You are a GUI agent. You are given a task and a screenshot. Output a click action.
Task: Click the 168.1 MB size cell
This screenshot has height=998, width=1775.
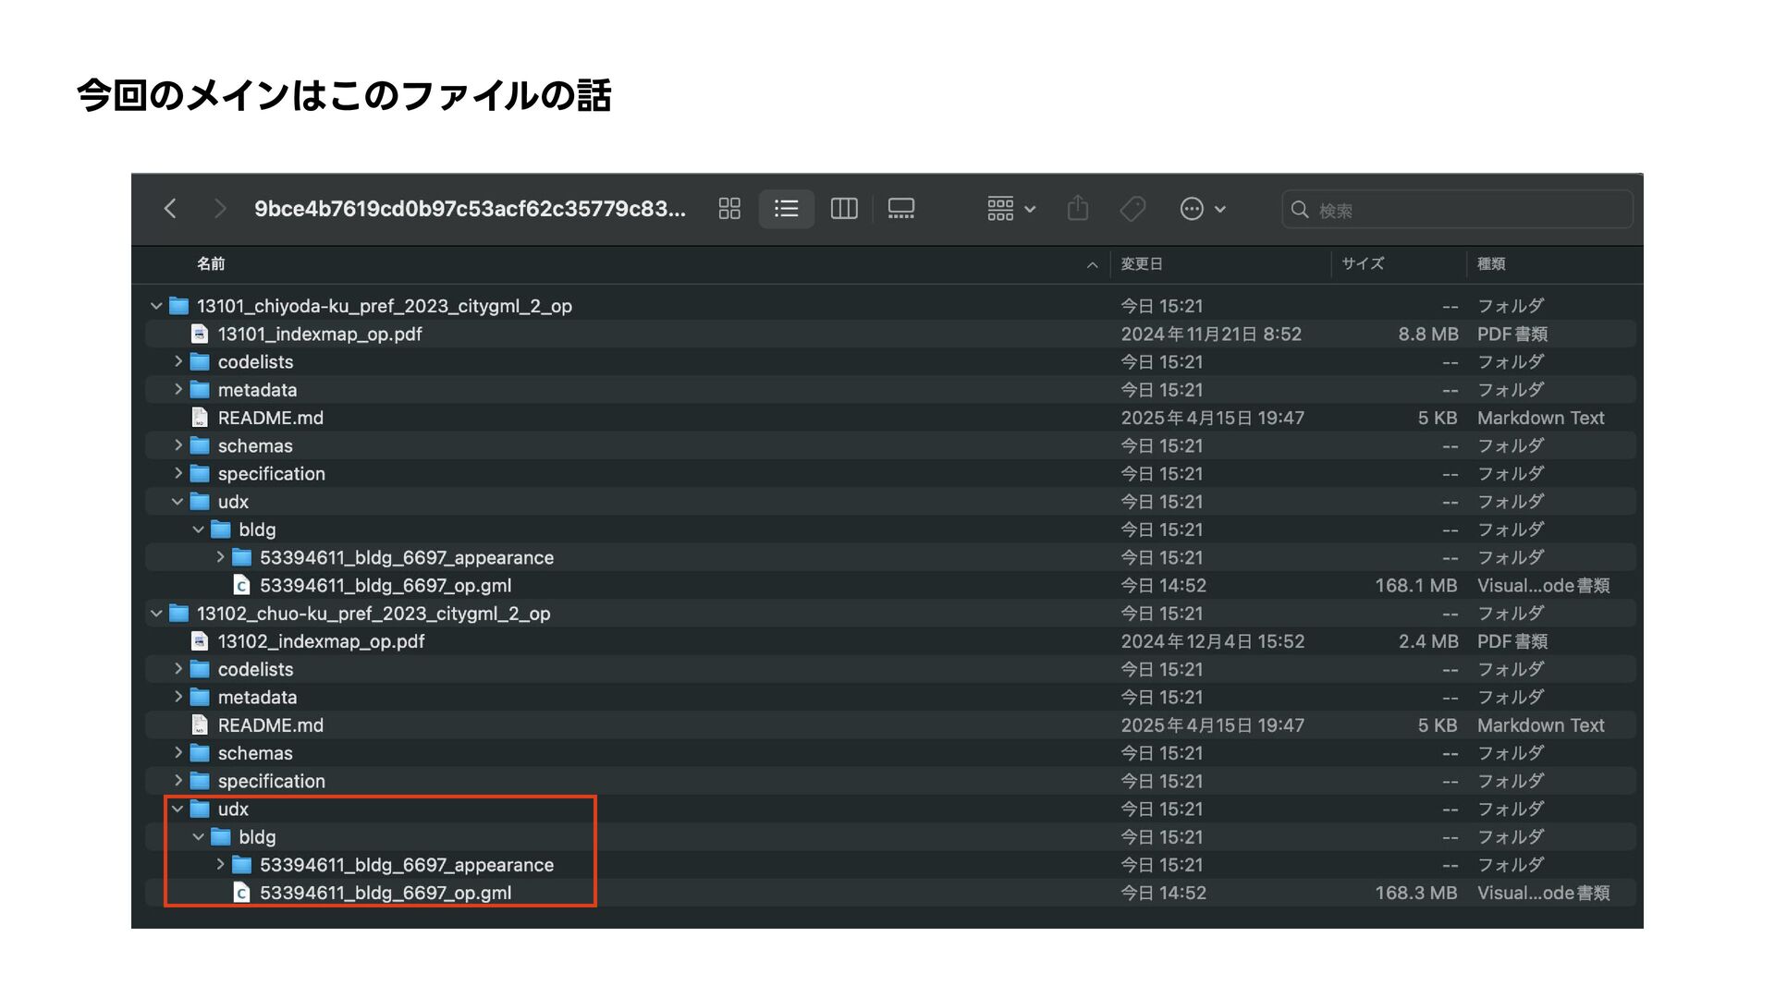coord(1416,586)
